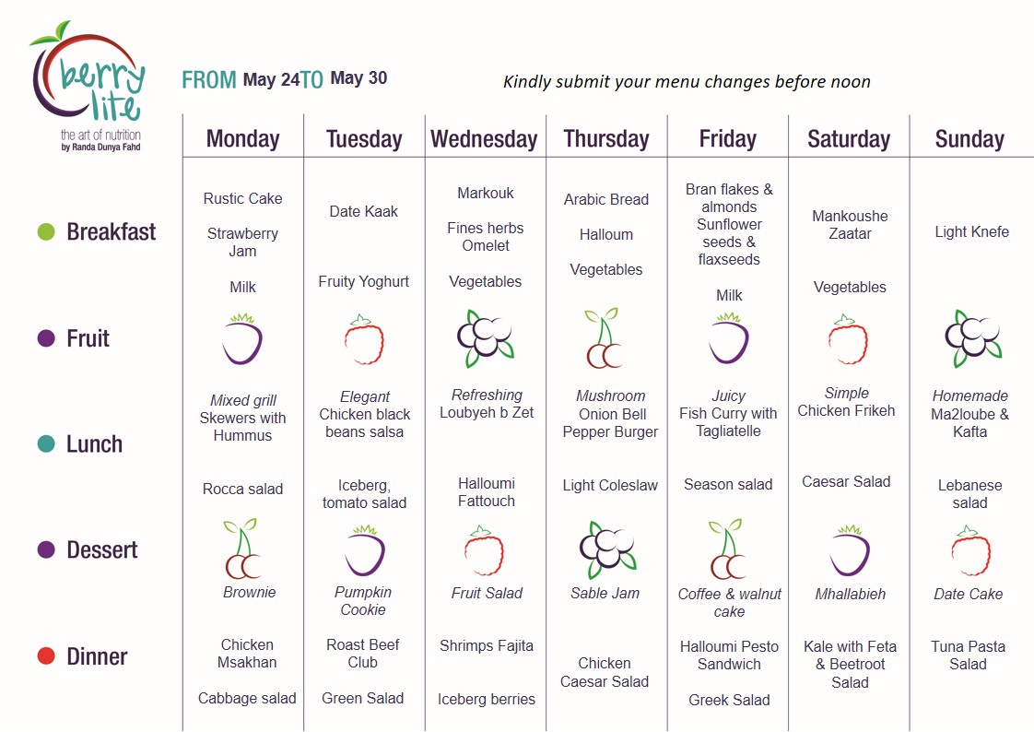
Task: Click Tuesday's red raspberry fruit icon
Action: [364, 339]
